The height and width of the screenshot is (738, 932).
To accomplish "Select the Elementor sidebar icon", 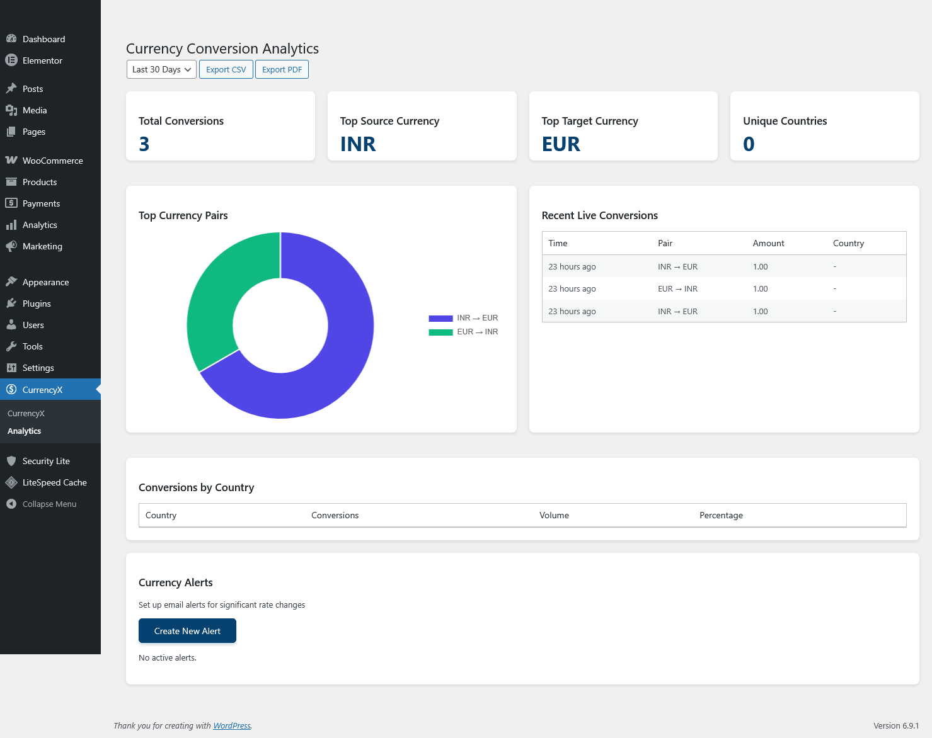I will (x=11, y=60).
